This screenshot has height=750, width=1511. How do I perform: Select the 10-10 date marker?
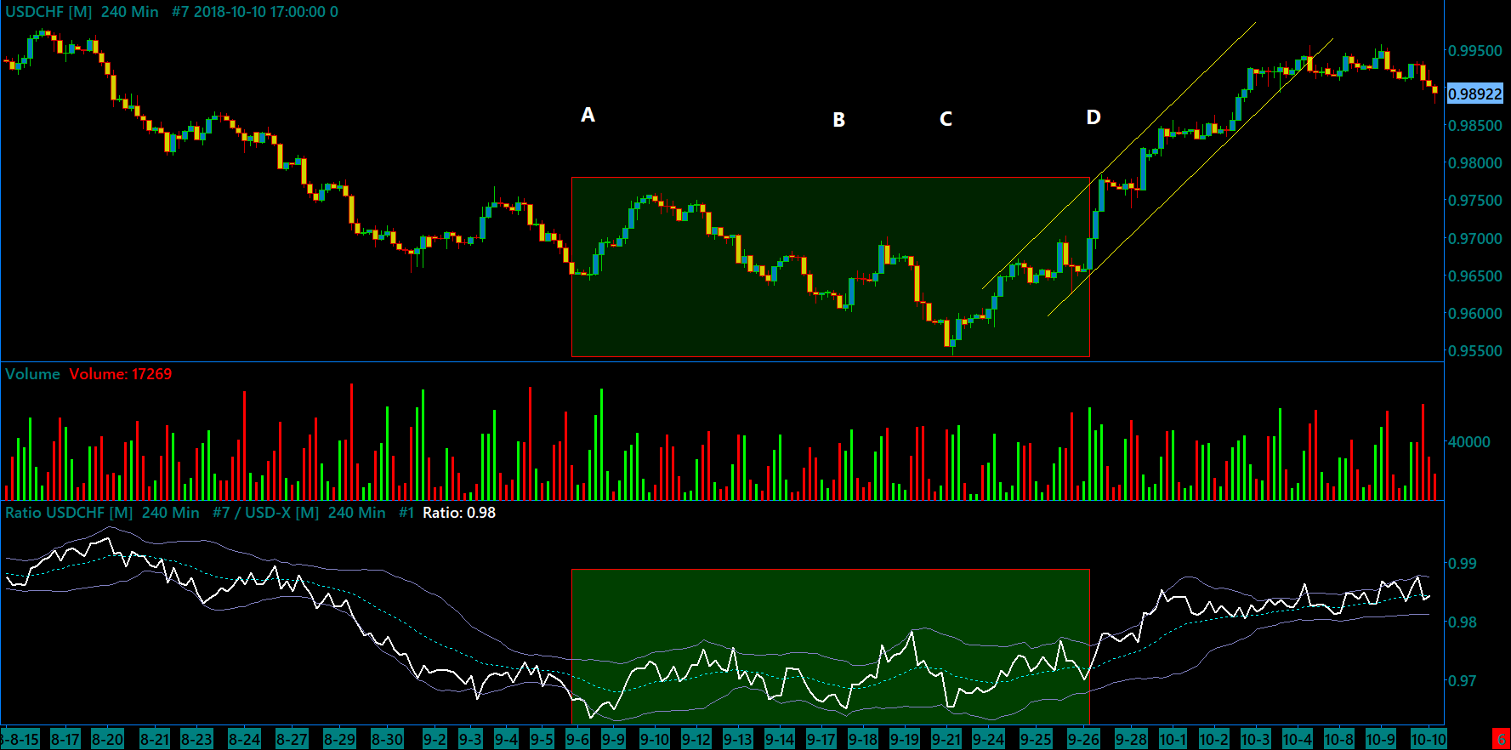(x=1429, y=739)
